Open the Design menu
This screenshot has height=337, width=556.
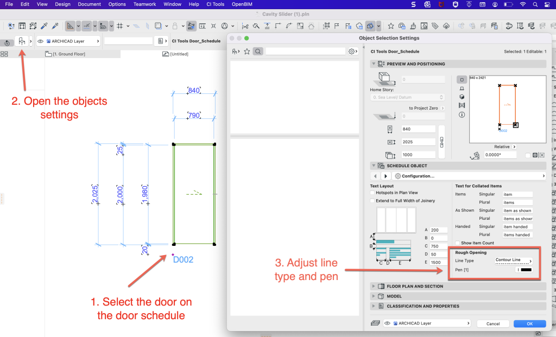click(62, 4)
